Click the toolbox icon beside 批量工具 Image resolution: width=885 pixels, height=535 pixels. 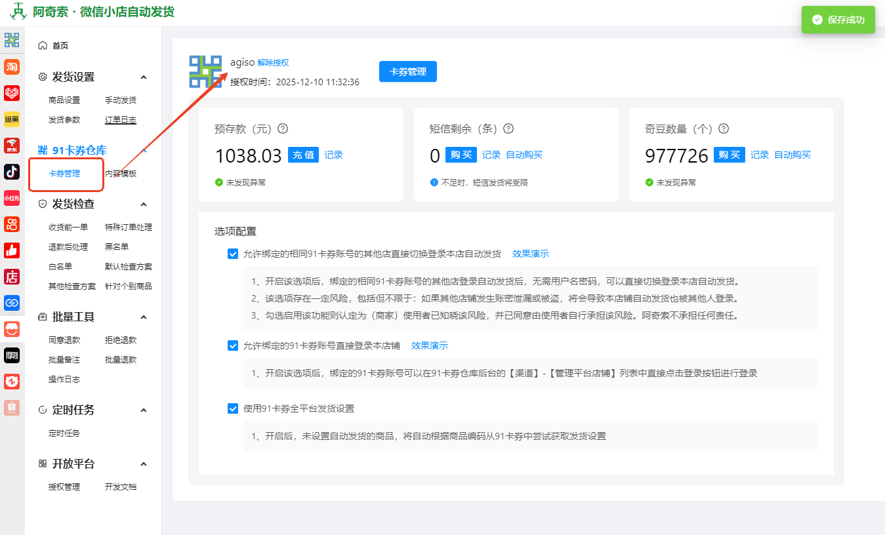click(x=43, y=317)
